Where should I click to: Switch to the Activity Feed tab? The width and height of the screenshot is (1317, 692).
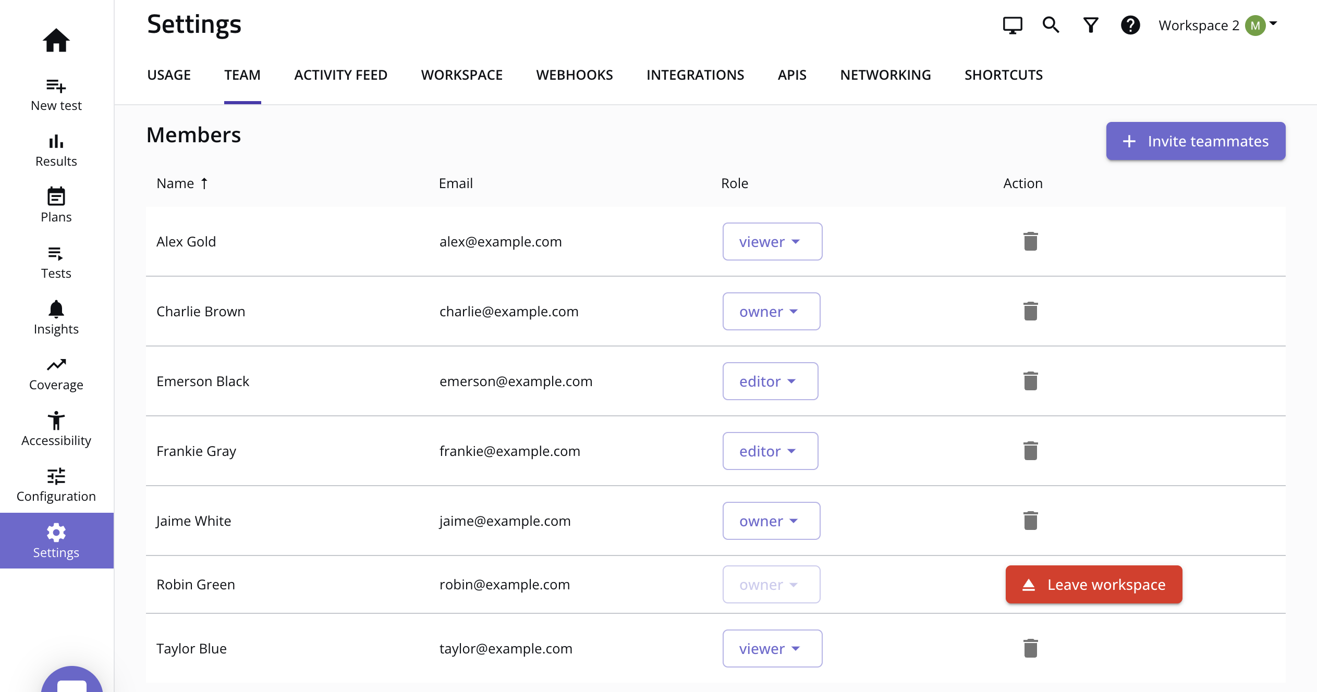pos(340,75)
